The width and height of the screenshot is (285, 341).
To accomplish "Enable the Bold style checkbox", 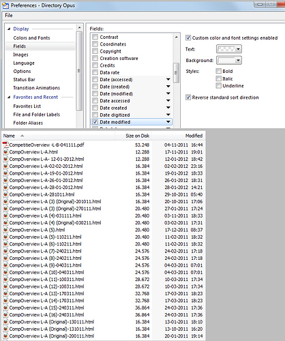I will 218,71.
